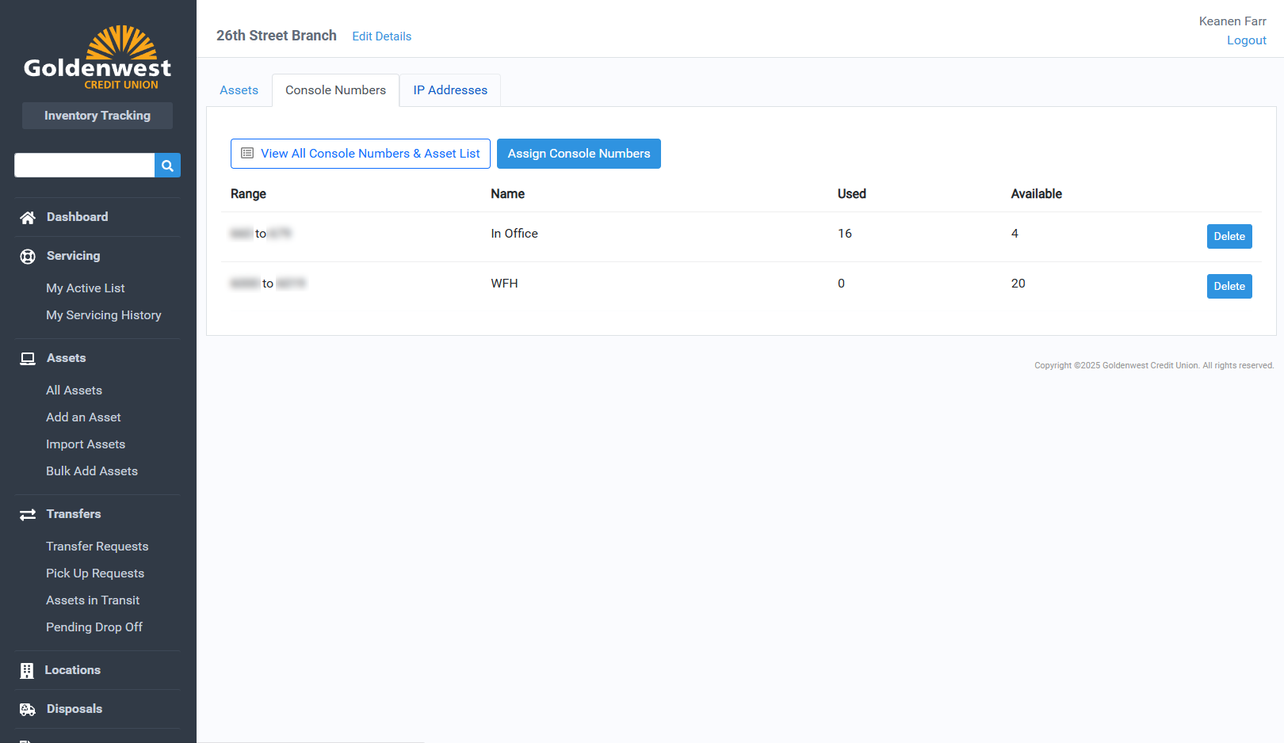Click the Assets laptop icon
This screenshot has height=743, width=1284.
click(28, 359)
